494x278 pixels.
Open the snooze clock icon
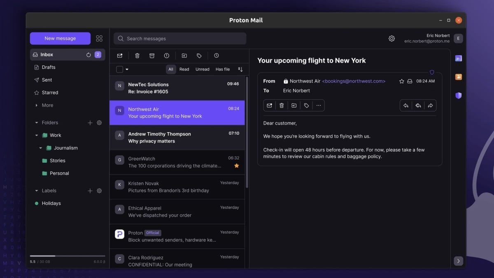point(217,56)
